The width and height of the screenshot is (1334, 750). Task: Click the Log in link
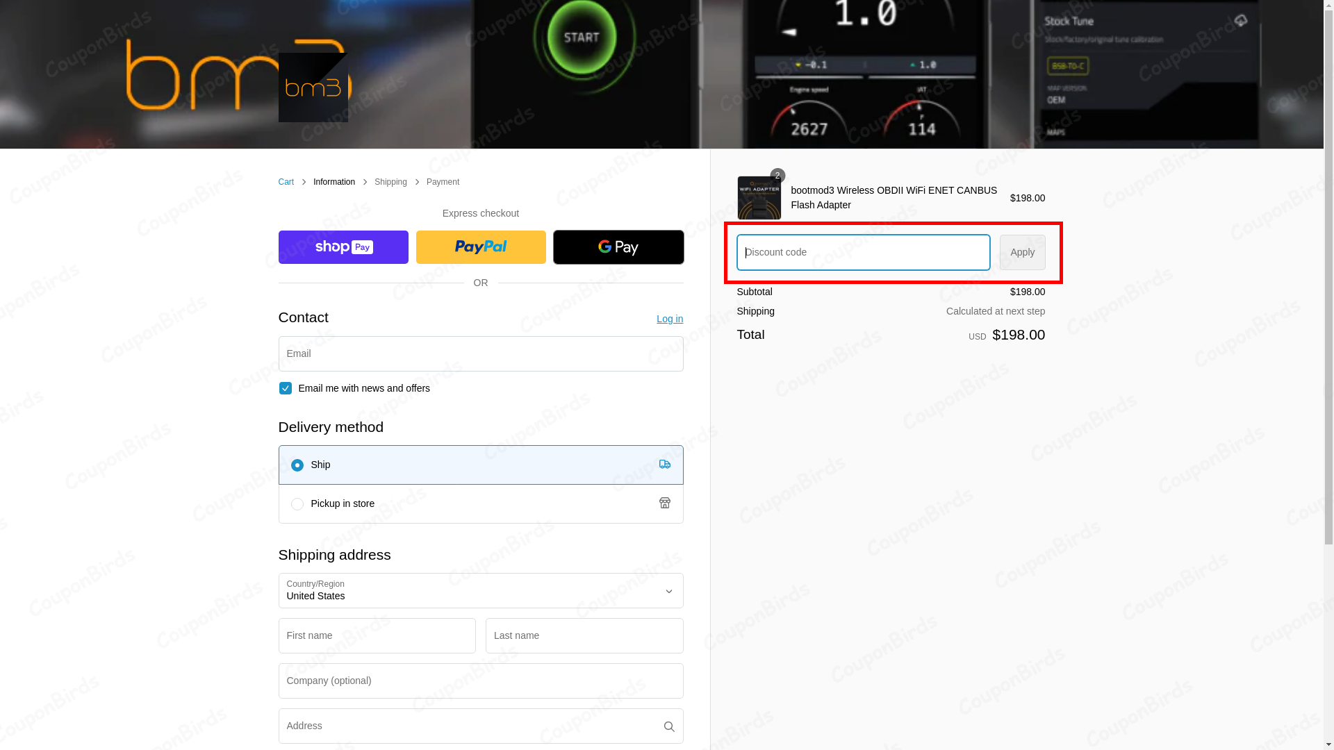point(669,319)
